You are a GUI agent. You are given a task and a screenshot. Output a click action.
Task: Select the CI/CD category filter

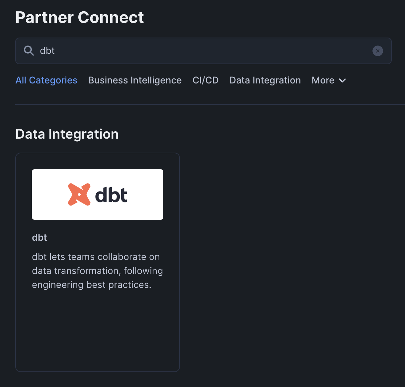click(205, 80)
